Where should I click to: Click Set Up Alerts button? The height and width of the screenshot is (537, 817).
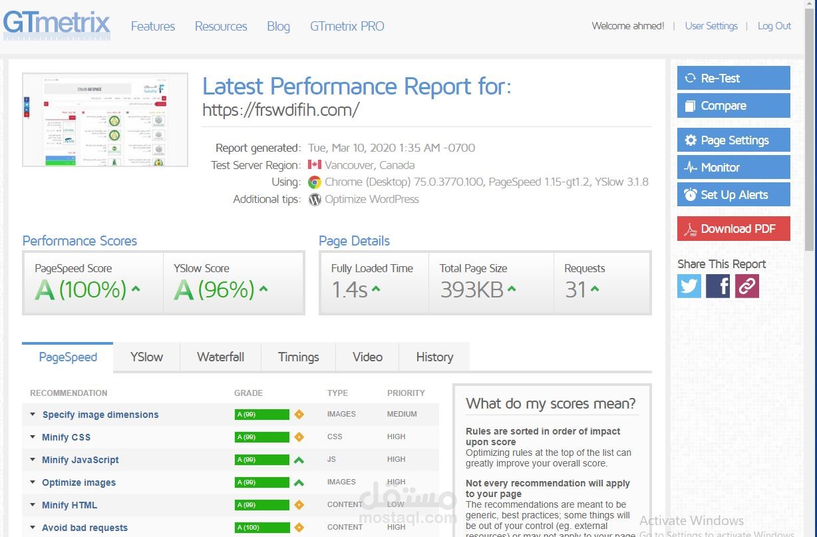point(734,195)
